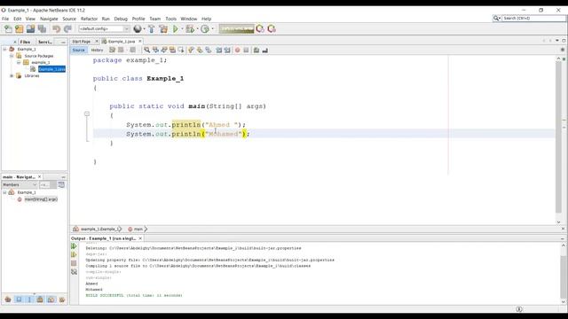Click main breadcrumb below the editor
The width and height of the screenshot is (568, 319).
(x=138, y=229)
